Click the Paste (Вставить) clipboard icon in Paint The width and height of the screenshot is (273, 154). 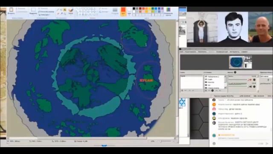(12, 9)
